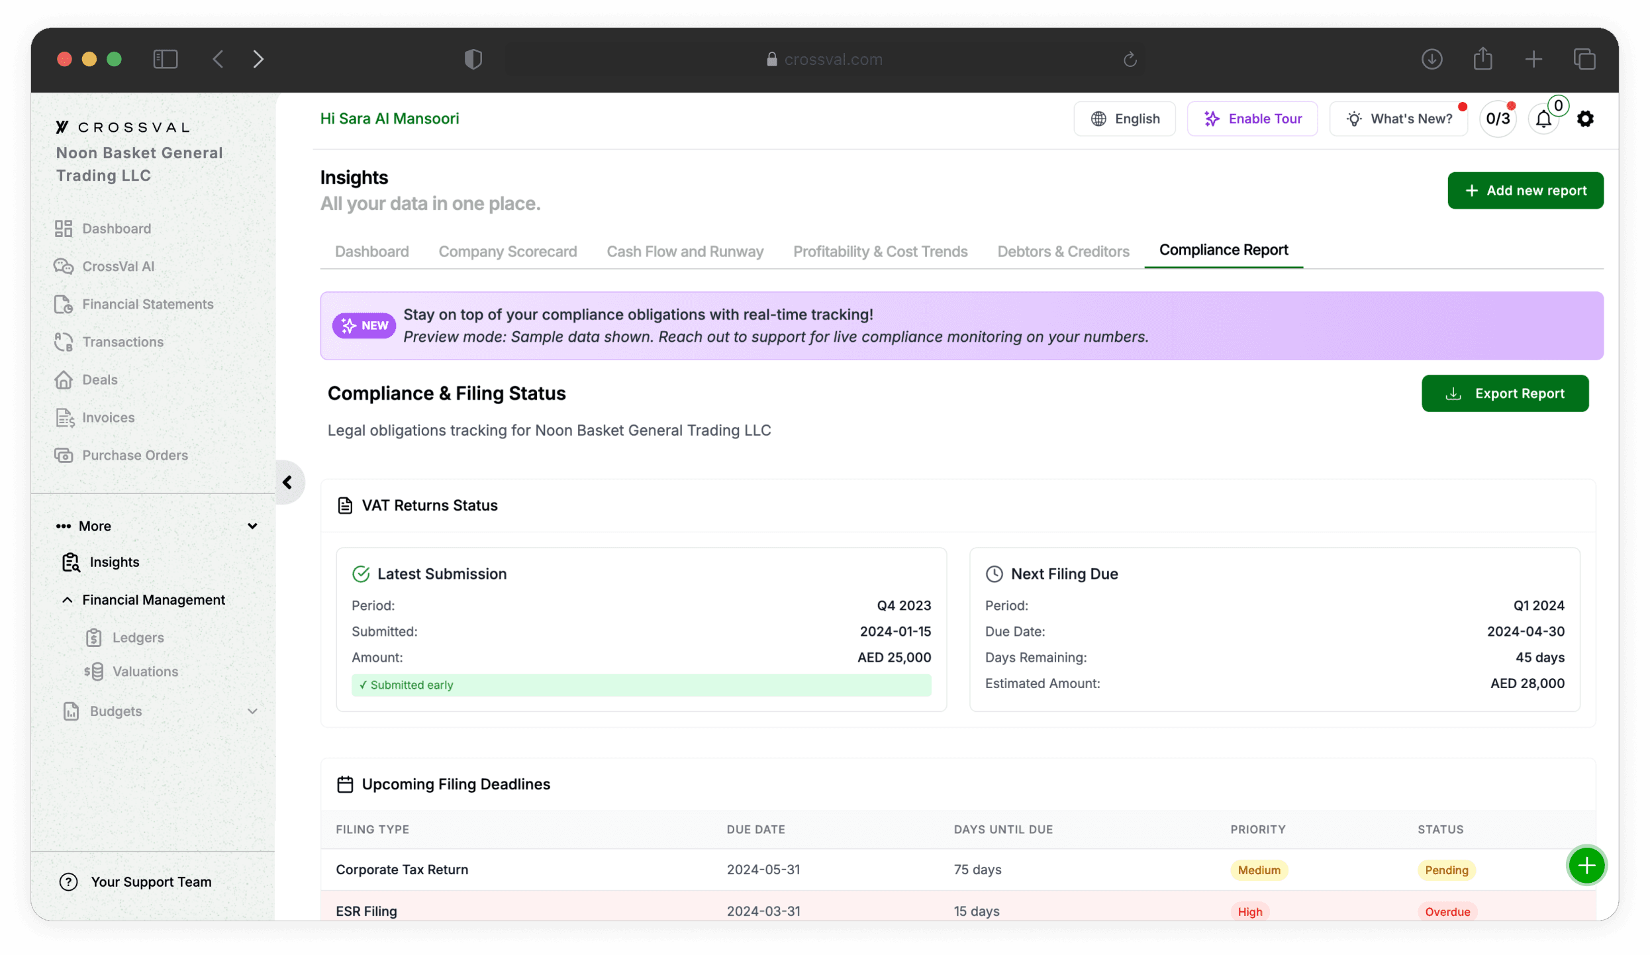
Task: Click DUE DATE column header
Action: (x=755, y=829)
